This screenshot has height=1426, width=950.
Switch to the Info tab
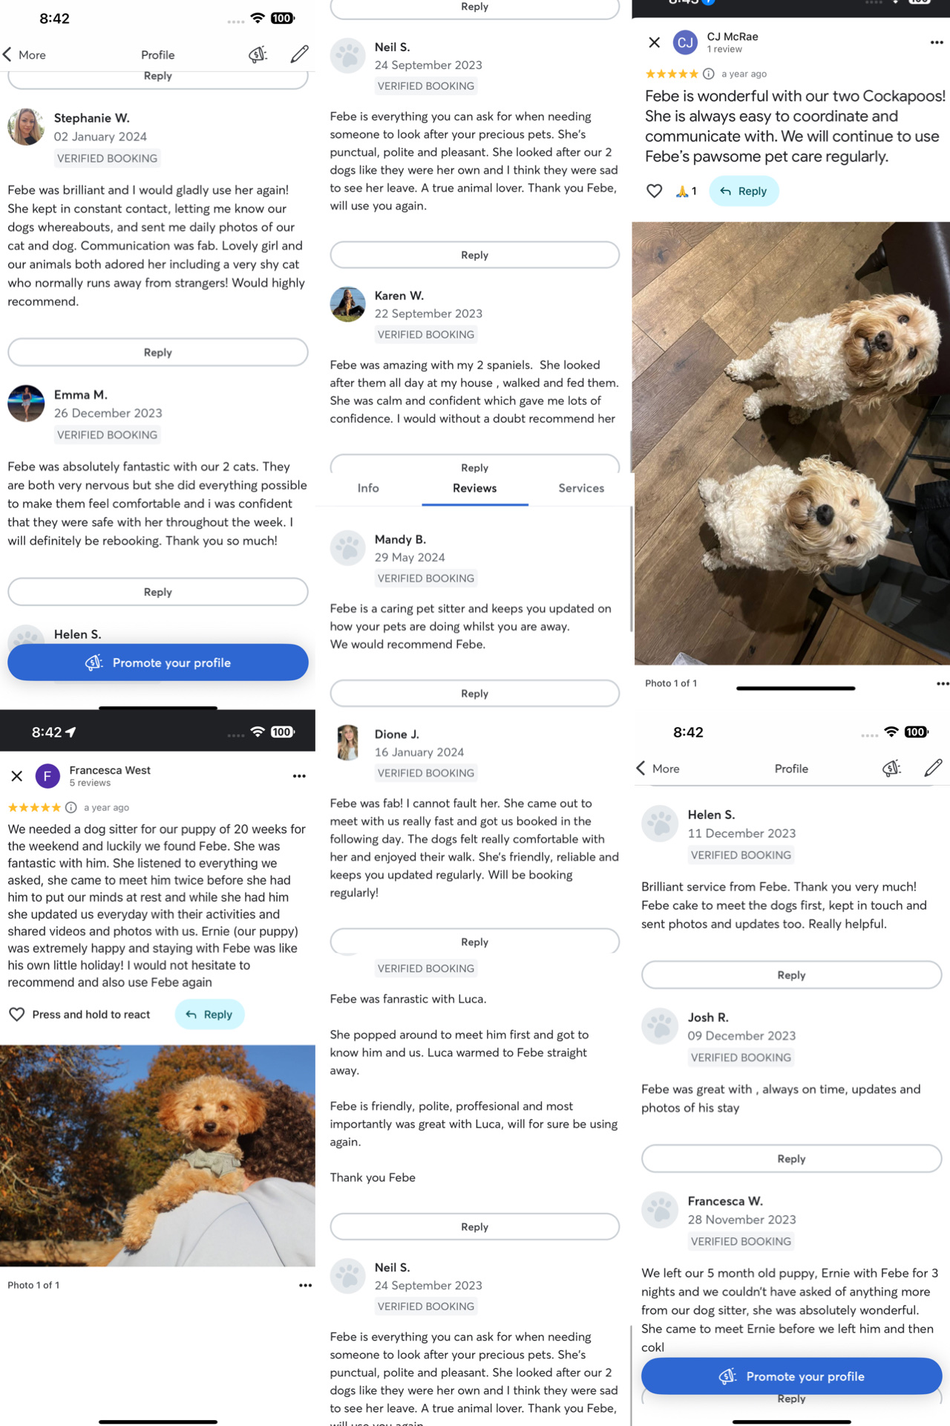[x=368, y=488]
